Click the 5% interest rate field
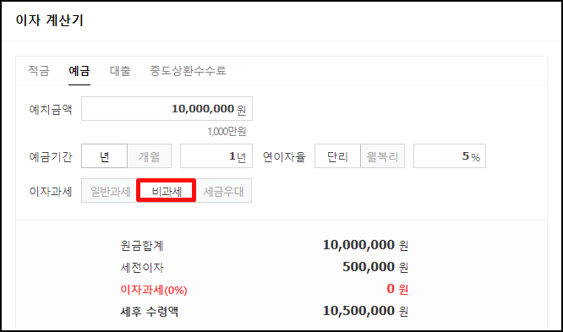 pos(450,156)
